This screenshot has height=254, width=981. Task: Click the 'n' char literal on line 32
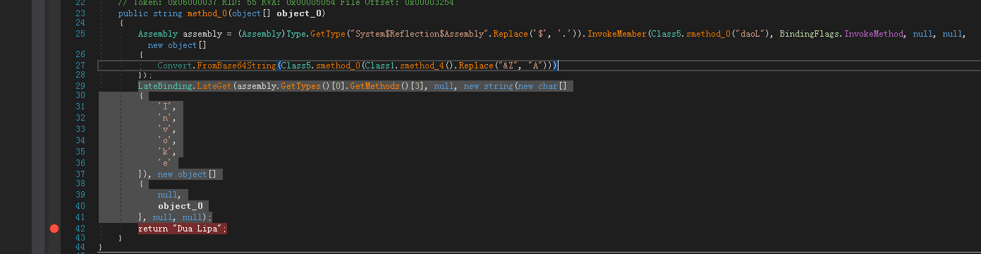coord(165,117)
